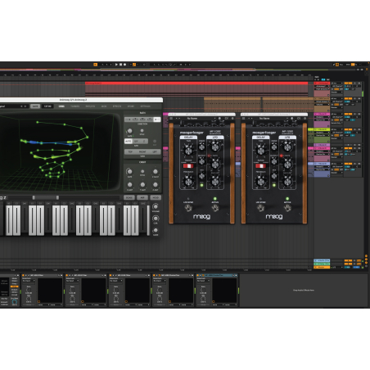370x370 pixels.
Task: Switch Animoog view to TOP
Action: point(130,151)
